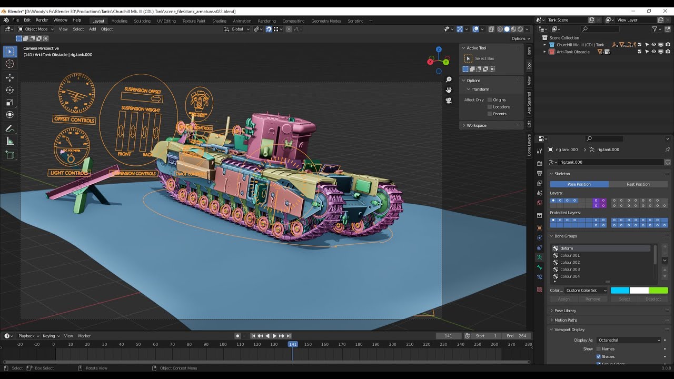The height and width of the screenshot is (379, 674).
Task: Activate the Scale tool
Action: 9,102
